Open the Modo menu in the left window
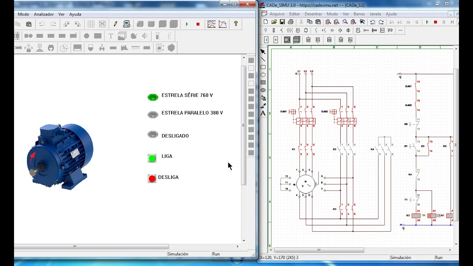473x266 pixels. tap(23, 14)
